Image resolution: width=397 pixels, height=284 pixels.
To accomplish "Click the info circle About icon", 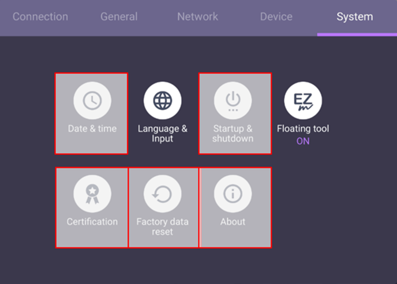I will 233,194.
